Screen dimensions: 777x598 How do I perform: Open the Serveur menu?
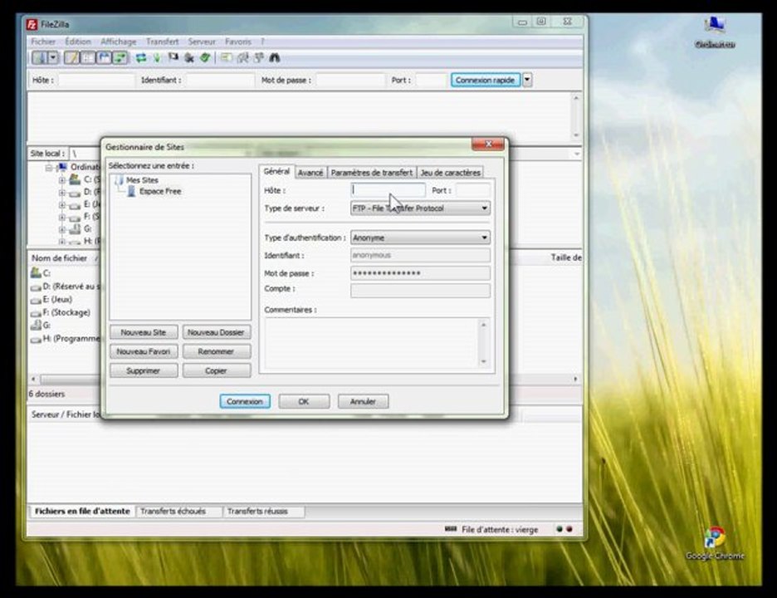(202, 42)
